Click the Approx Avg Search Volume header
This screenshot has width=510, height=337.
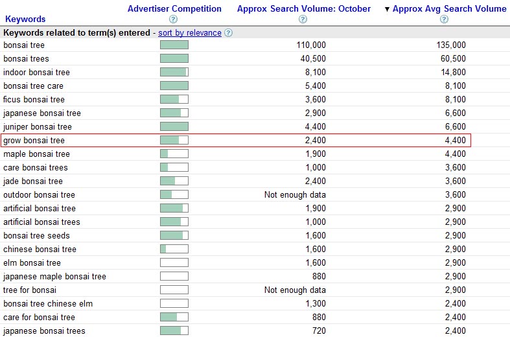click(x=449, y=9)
